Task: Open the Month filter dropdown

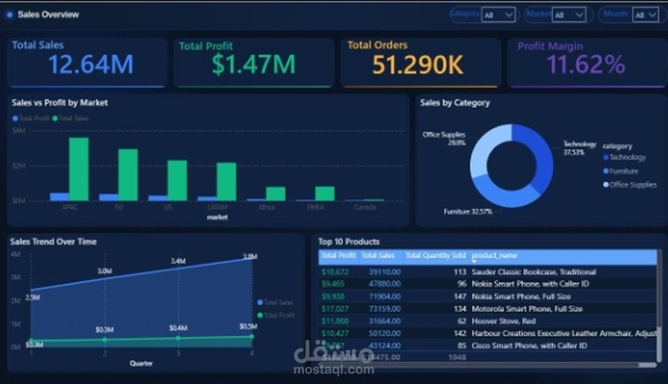Action: (645, 15)
